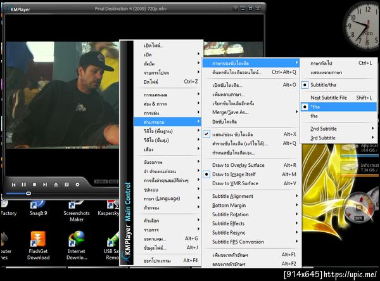Skip to next track in KMPlayer
Image resolution: width=380 pixels, height=281 pixels.
click(45, 185)
